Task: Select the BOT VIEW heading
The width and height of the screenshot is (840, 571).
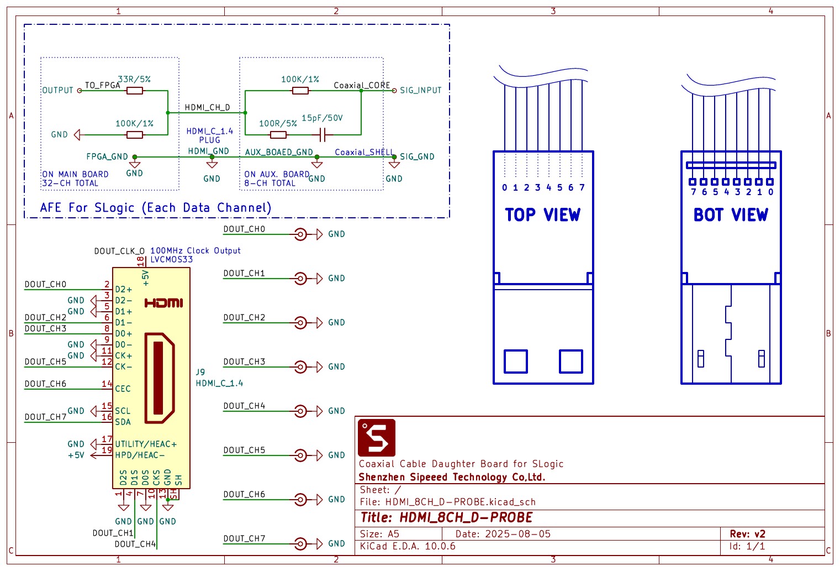Action: [x=731, y=214]
